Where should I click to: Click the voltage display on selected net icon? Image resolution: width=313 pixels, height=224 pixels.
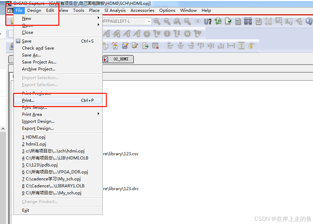coord(157,34)
